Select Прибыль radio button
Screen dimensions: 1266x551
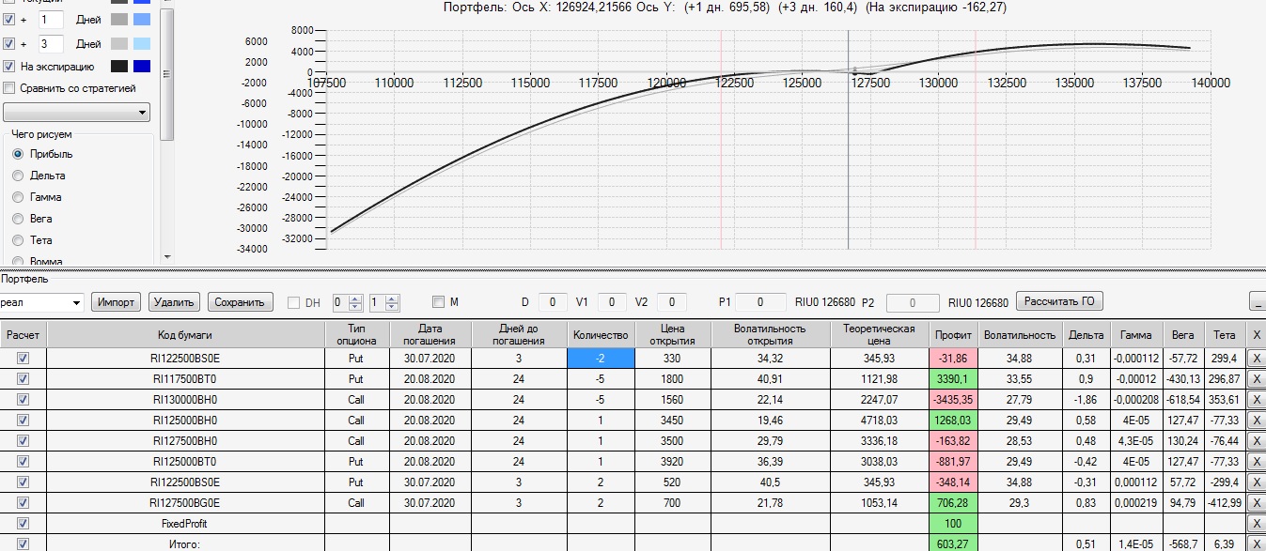pos(17,154)
